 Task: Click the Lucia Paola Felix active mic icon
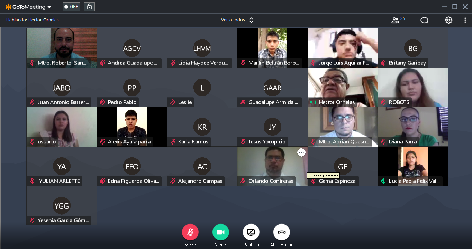click(x=383, y=181)
